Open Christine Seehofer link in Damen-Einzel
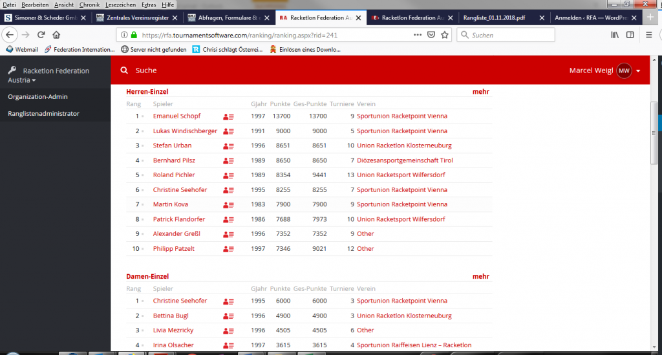Image resolution: width=662 pixels, height=355 pixels. coord(180,301)
